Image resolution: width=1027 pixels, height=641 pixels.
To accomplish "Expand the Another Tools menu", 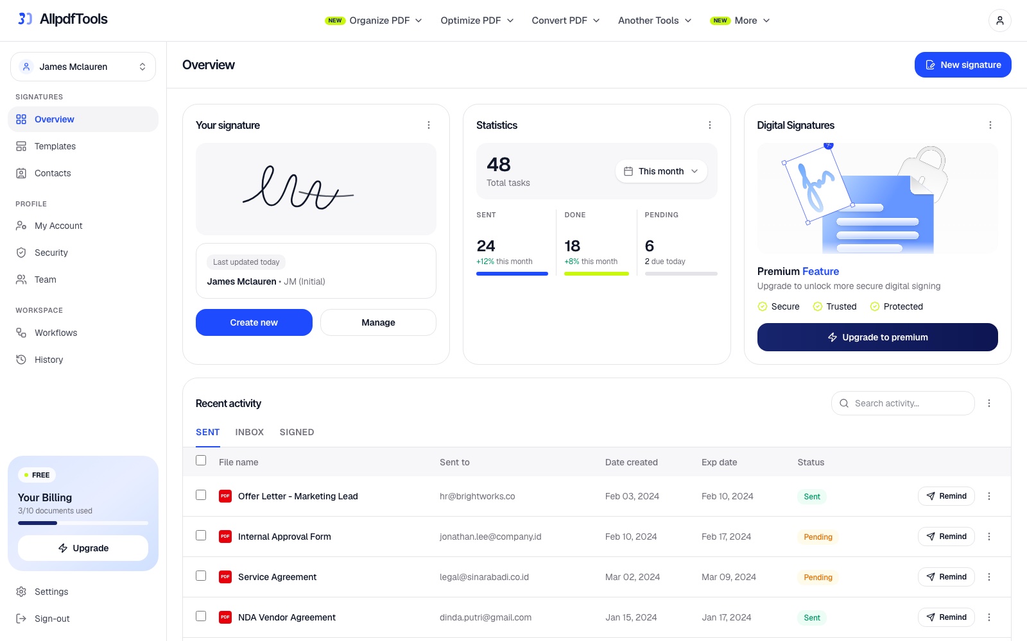I will [x=655, y=21].
